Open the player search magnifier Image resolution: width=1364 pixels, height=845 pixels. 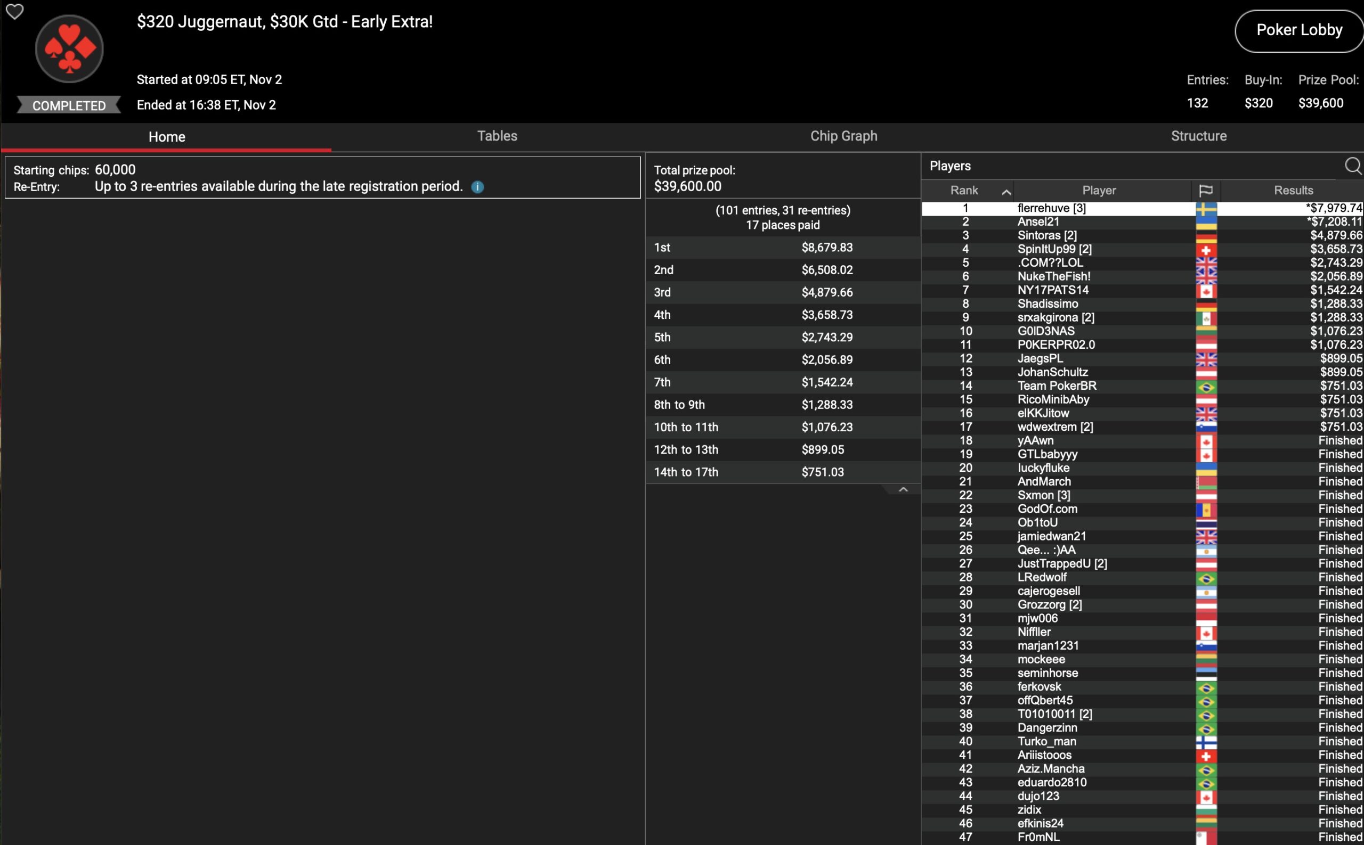click(x=1352, y=166)
